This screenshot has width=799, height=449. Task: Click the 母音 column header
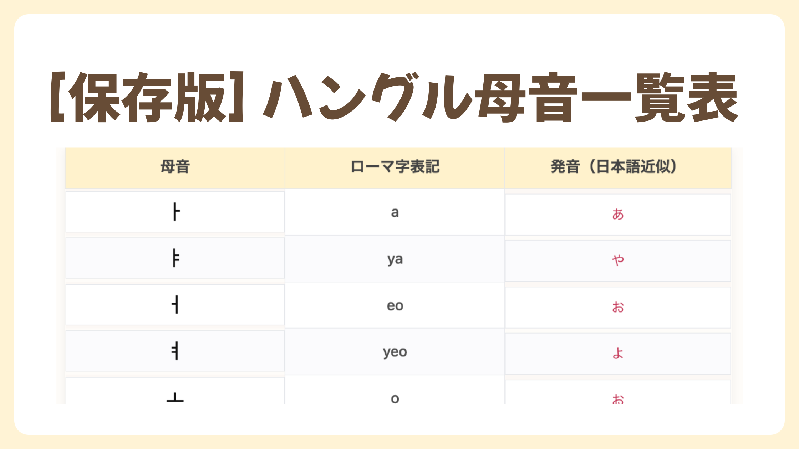[175, 167]
